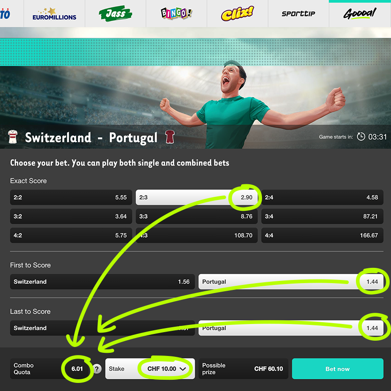Screen dimensions: 391x391
Task: Open the EuroMillions game logo
Action: tap(54, 14)
